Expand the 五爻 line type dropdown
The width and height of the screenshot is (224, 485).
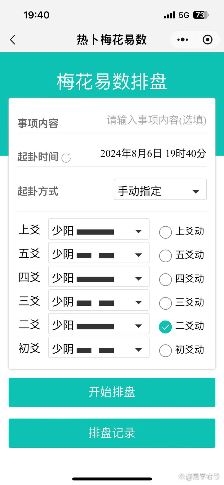[99, 253]
